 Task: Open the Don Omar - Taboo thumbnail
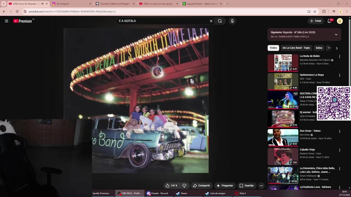point(283,138)
